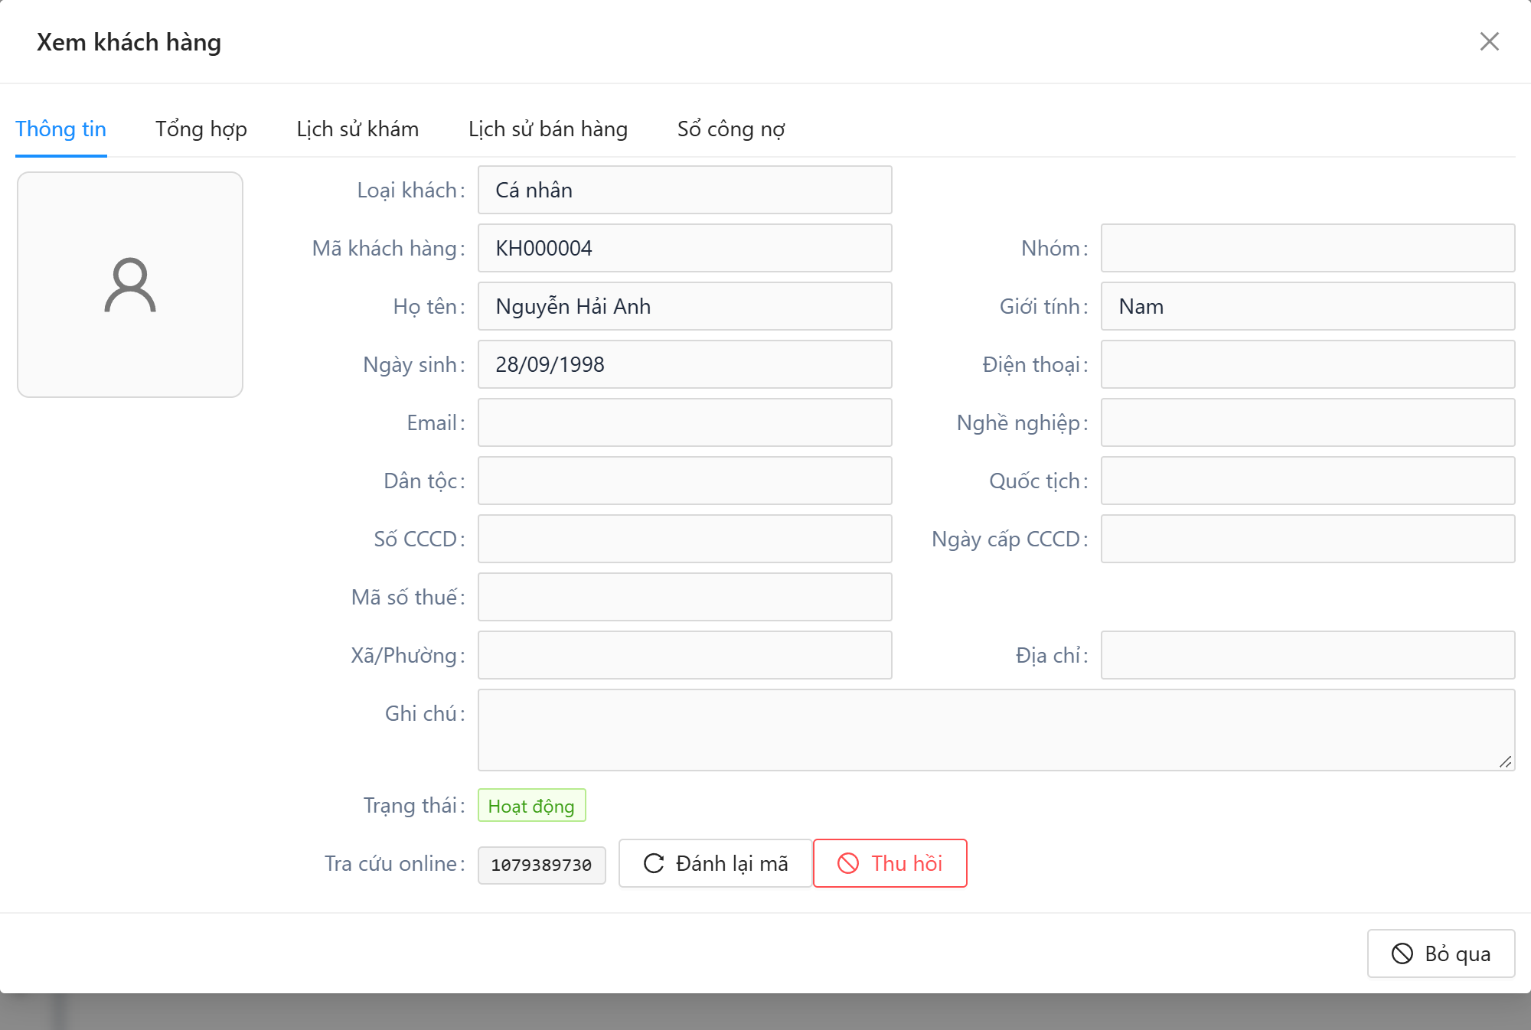
Task: Open the Nhóm dropdown field
Action: tap(1307, 248)
